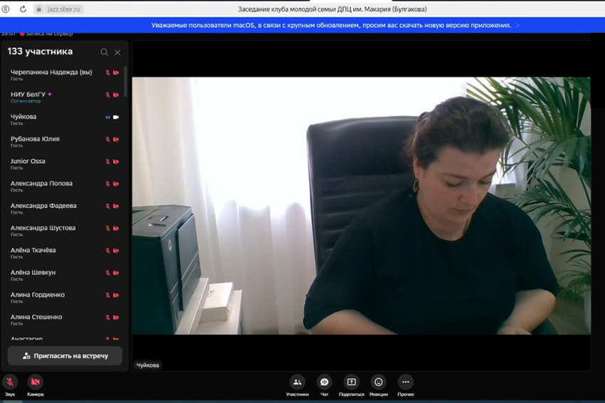Select organizer НИУ БелГУ in list
Viewport: 605px width, 403px height.
click(x=28, y=95)
